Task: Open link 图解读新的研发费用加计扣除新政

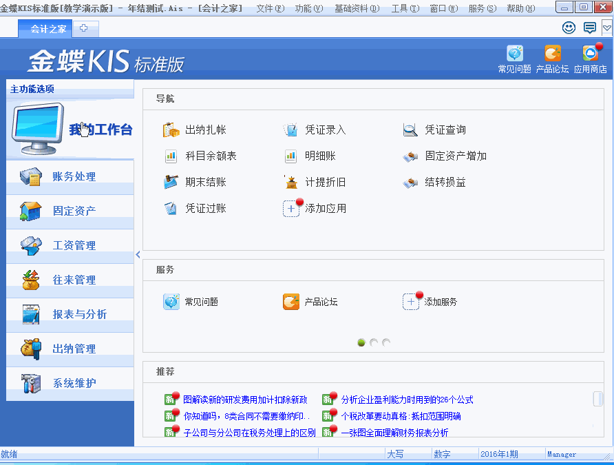Action: [245, 400]
